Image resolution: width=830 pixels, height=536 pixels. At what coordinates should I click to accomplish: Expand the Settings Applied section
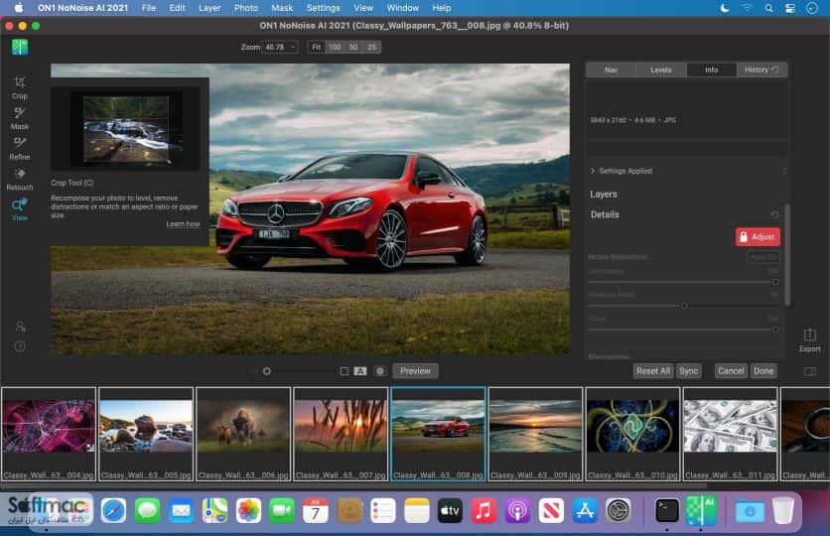click(622, 171)
